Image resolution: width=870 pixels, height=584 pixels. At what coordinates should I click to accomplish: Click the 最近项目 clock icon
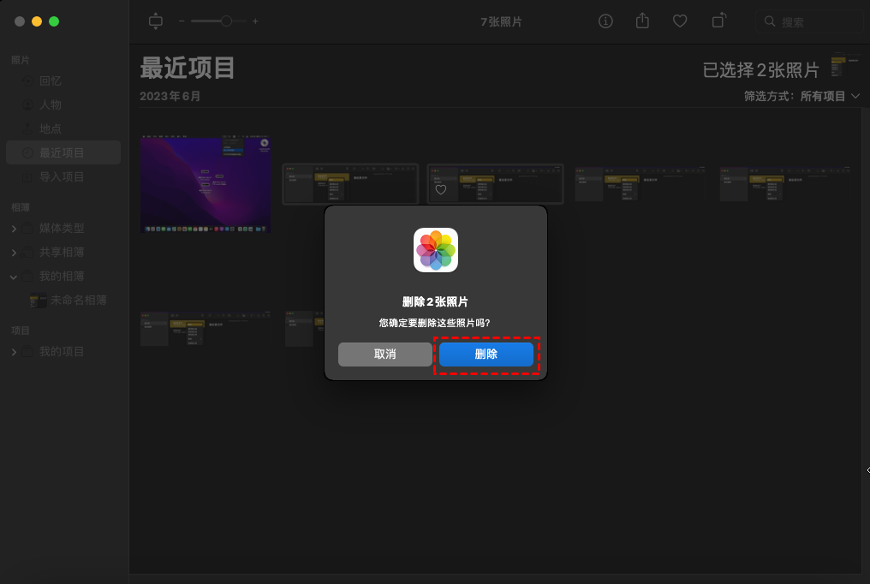(x=27, y=152)
